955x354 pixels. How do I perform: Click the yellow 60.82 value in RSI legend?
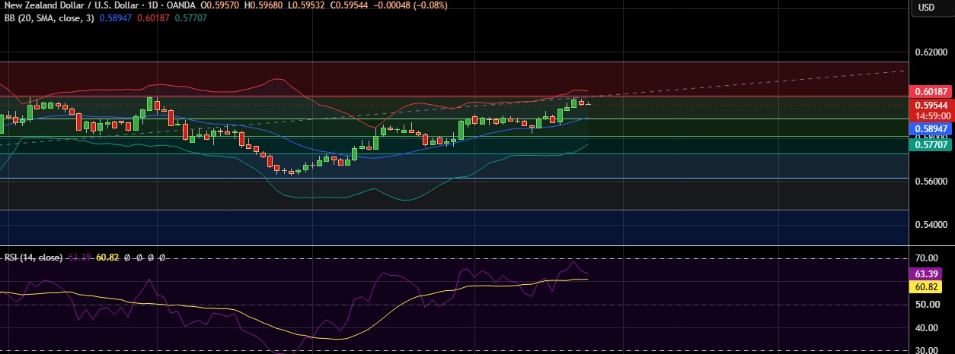[x=107, y=258]
